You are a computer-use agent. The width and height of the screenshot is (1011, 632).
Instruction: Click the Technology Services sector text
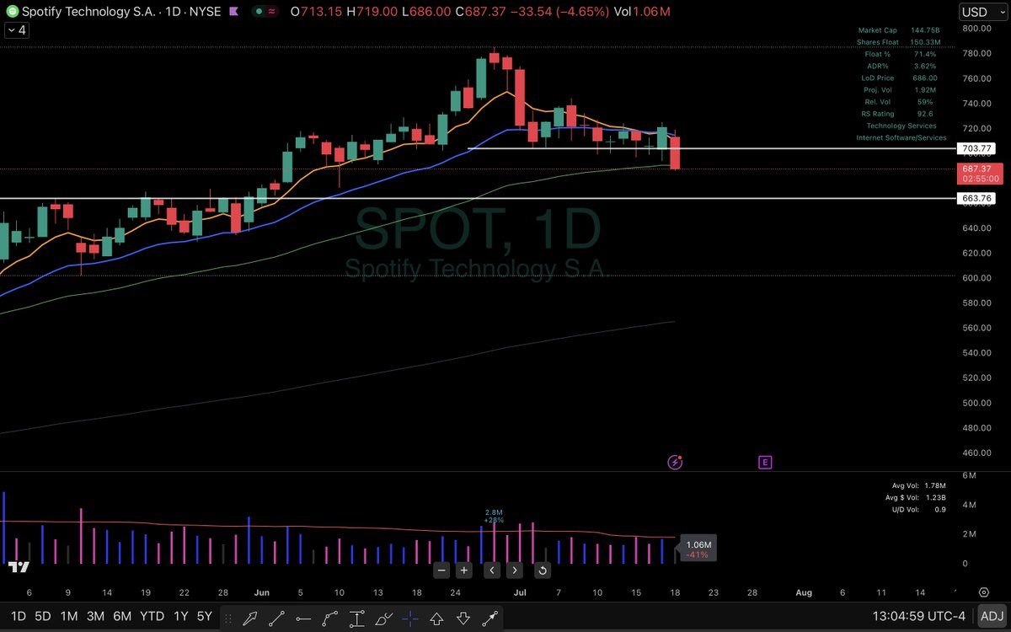click(x=901, y=126)
